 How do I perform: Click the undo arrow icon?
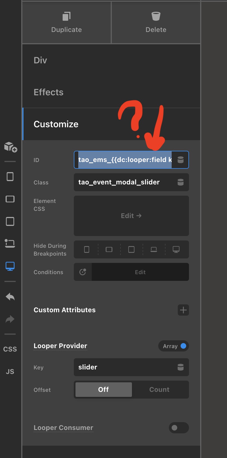(10, 297)
